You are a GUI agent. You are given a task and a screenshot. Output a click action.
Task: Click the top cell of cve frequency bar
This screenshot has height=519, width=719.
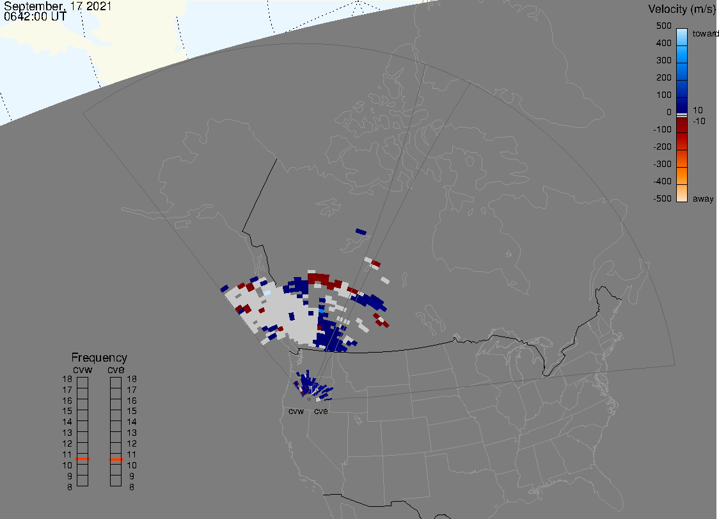pyautogui.click(x=116, y=383)
